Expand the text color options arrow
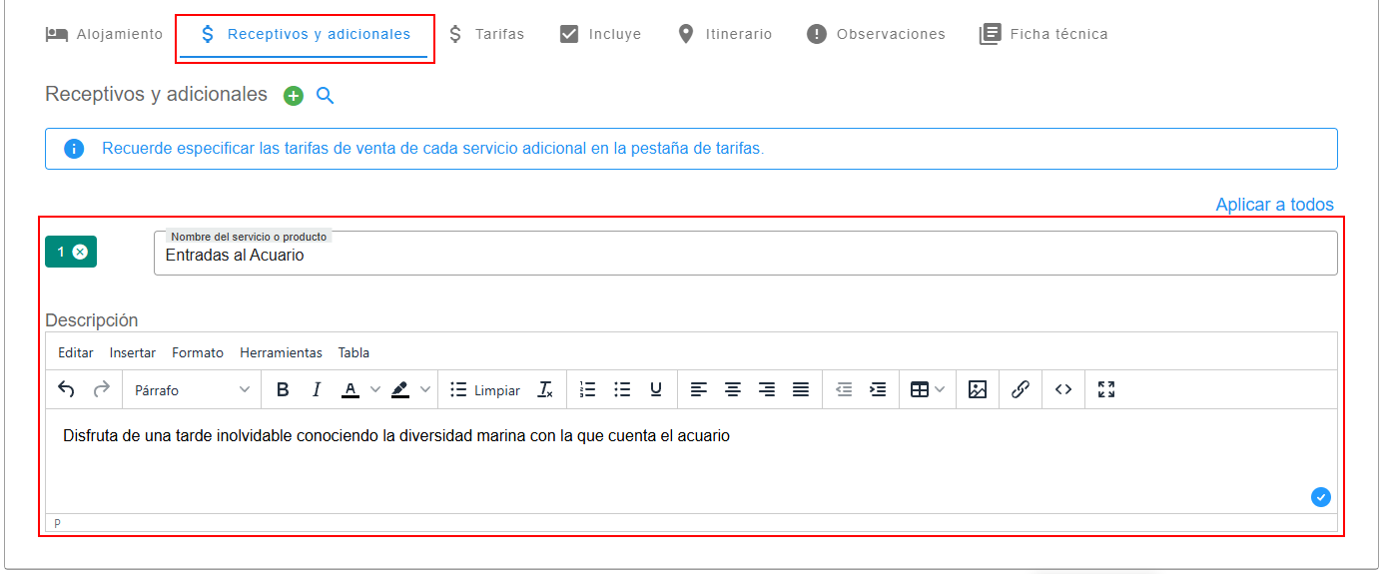The image size is (1382, 574). [x=375, y=389]
